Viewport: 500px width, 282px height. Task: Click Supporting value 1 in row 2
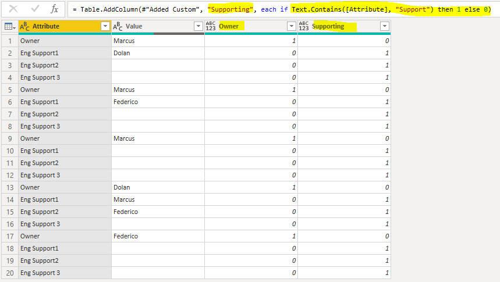pyautogui.click(x=344, y=53)
